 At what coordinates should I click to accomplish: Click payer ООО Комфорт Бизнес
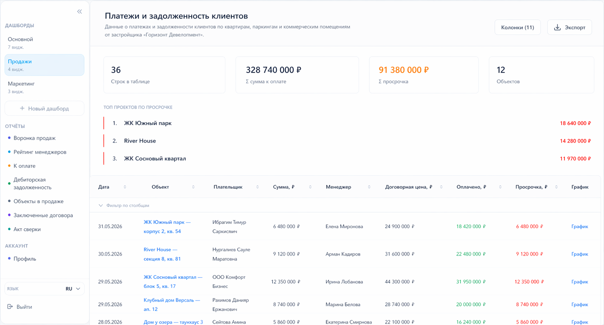[229, 282]
